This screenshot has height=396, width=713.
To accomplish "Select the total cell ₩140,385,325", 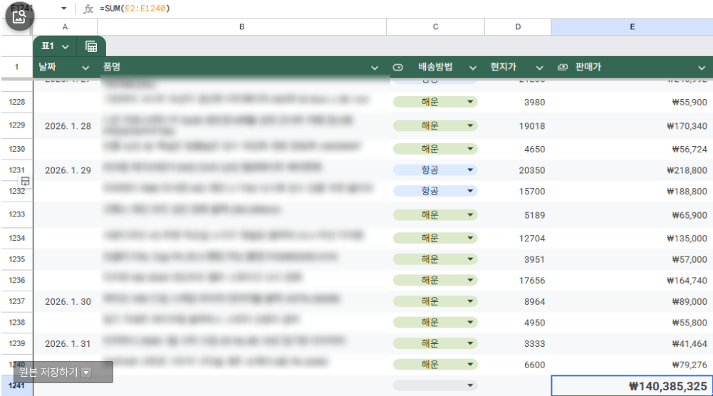I will tap(632, 386).
